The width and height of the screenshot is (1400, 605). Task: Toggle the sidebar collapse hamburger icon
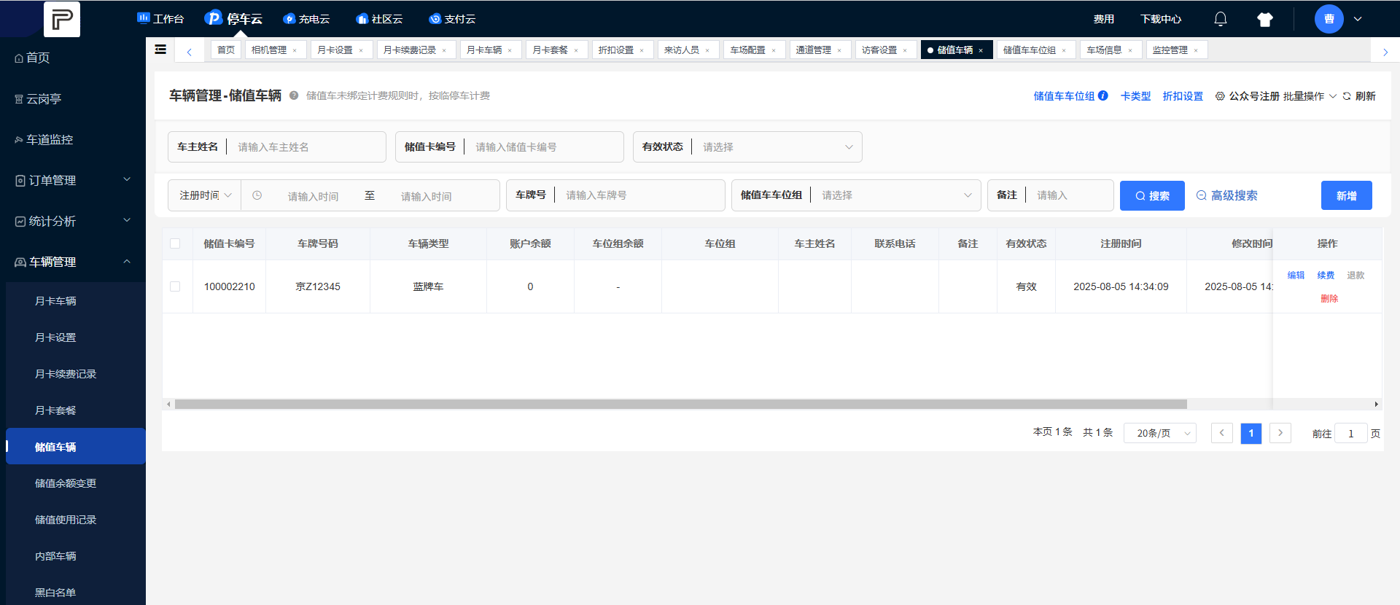[x=160, y=50]
